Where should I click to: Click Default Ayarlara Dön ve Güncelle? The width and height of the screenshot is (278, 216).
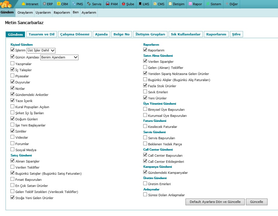215,202
